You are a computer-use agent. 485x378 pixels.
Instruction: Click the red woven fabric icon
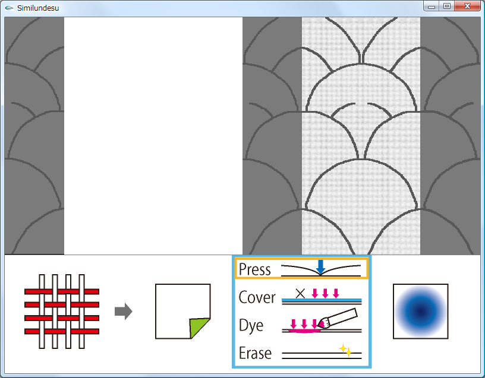tap(61, 312)
